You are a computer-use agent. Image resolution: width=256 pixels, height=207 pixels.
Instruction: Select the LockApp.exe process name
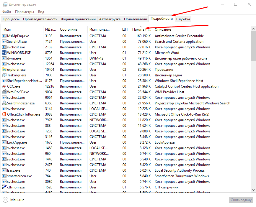(17, 142)
